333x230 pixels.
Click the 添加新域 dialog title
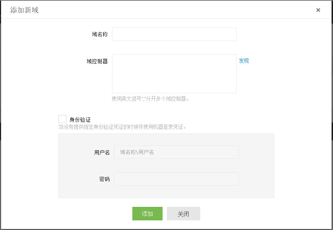pos(24,10)
